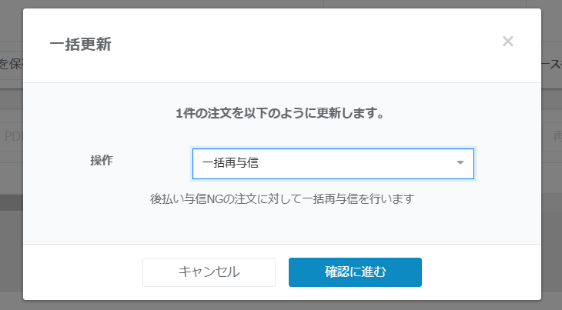Expand the 操作 dropdown arrow

click(x=460, y=163)
